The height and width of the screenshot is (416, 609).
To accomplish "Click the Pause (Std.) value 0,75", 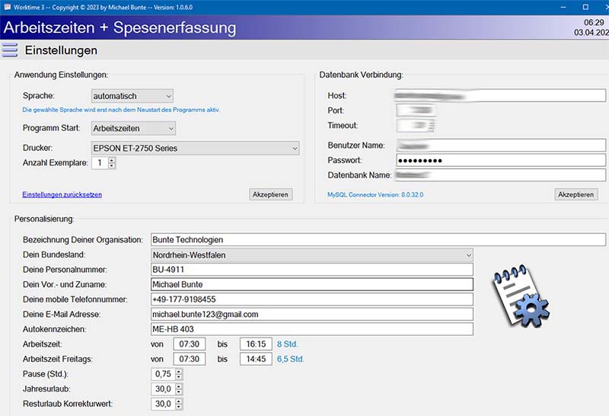I will (163, 374).
